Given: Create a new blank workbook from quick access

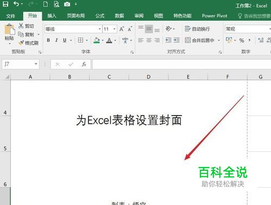Looking at the screenshot, I should click(x=46, y=4).
